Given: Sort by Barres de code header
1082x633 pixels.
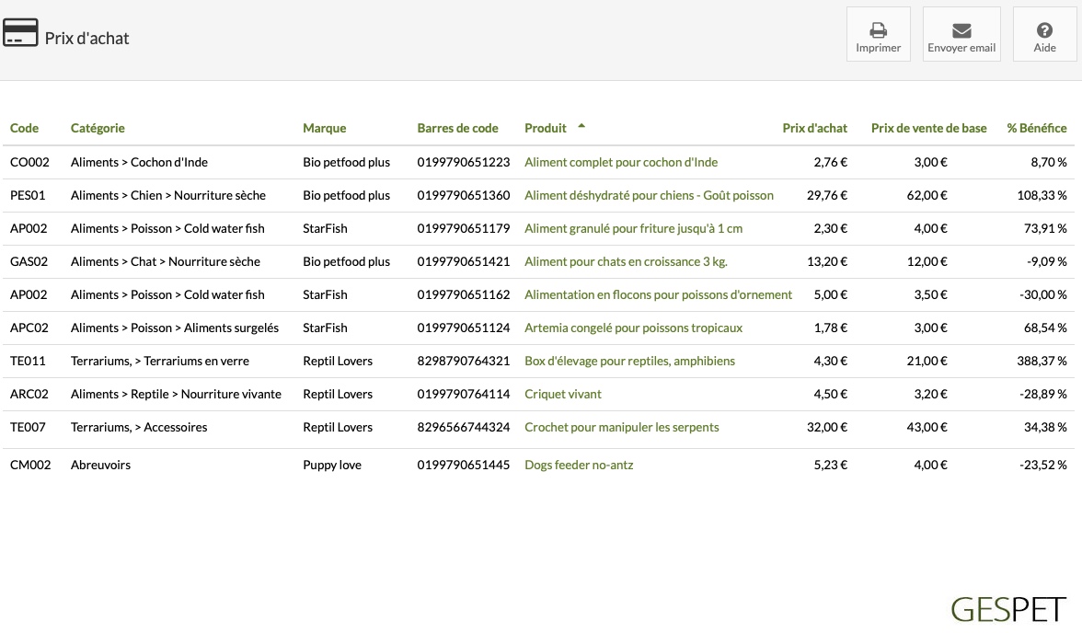Looking at the screenshot, I should pos(457,128).
